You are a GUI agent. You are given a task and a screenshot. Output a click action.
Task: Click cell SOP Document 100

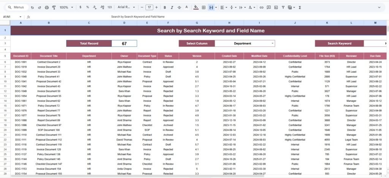click(x=49, y=130)
